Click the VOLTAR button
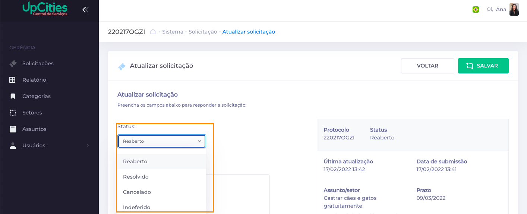The width and height of the screenshot is (527, 214). pos(427,66)
